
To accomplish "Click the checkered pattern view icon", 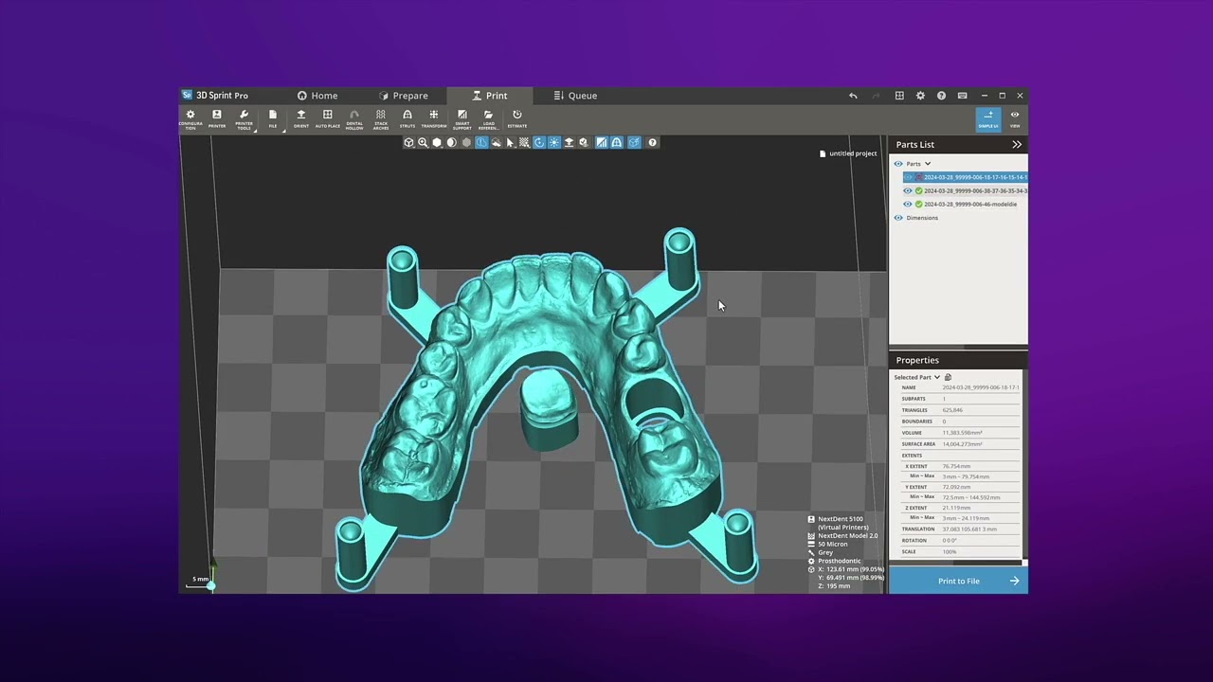I will 524,142.
